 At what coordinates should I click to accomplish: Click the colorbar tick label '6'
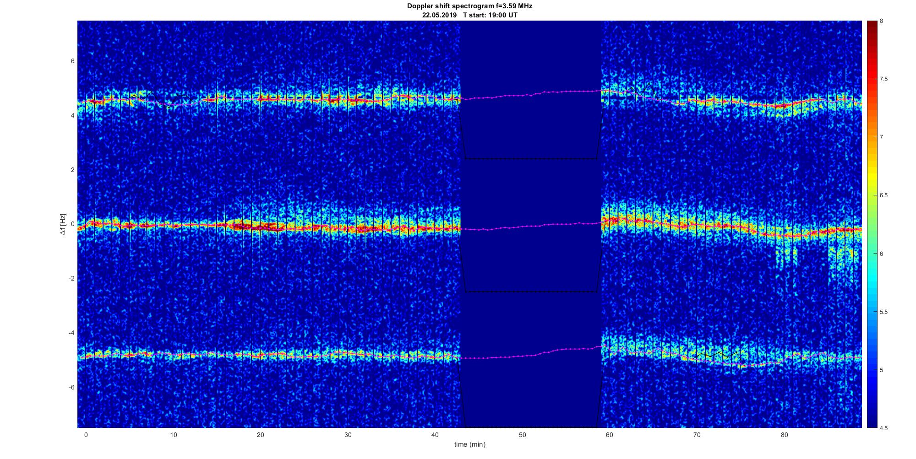tap(882, 254)
